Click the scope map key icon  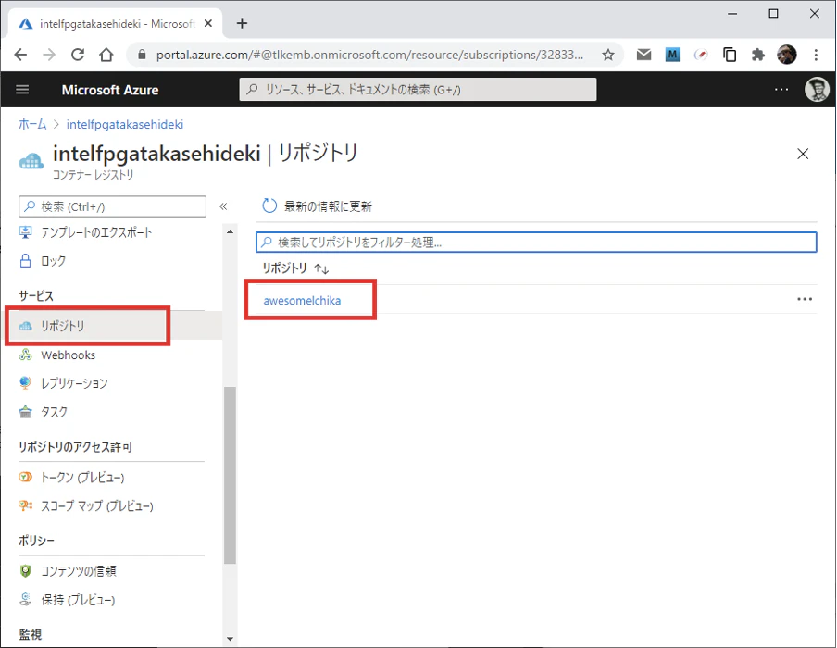(25, 505)
